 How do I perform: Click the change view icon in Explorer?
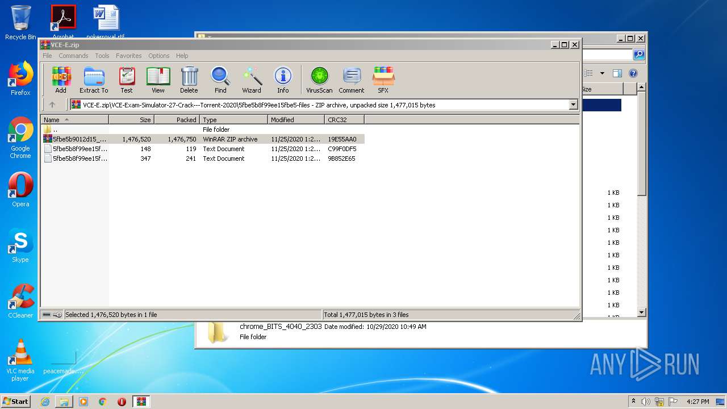tap(589, 73)
